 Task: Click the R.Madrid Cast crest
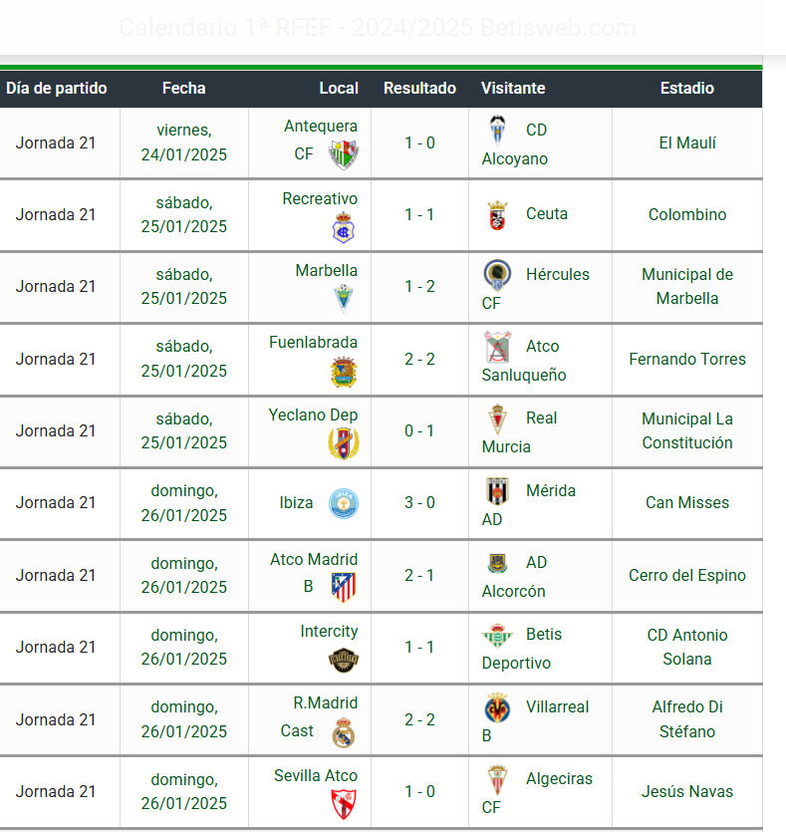point(344,732)
